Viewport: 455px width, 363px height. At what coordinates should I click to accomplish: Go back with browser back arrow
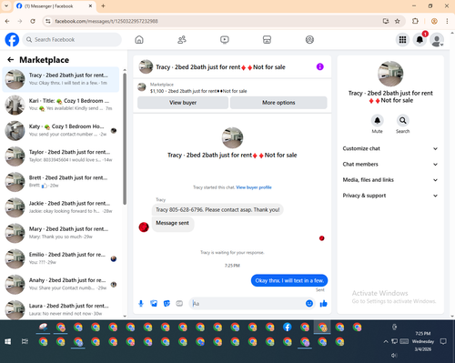[7, 21]
